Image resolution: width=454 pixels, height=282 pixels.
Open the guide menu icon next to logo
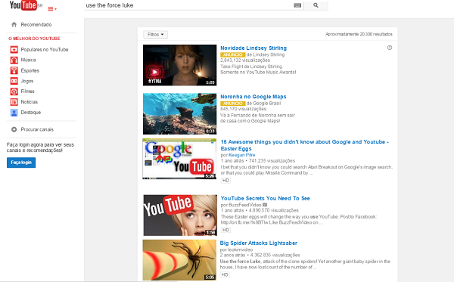(x=51, y=9)
